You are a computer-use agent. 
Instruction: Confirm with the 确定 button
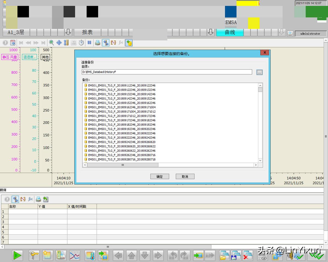click(x=160, y=177)
